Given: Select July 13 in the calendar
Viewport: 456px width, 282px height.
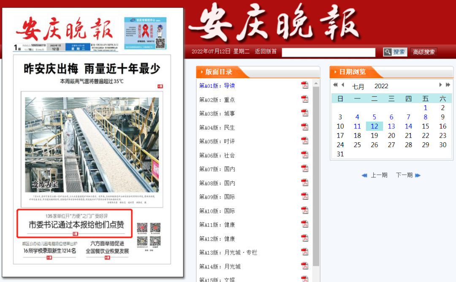Looking at the screenshot, I should pyautogui.click(x=391, y=126).
